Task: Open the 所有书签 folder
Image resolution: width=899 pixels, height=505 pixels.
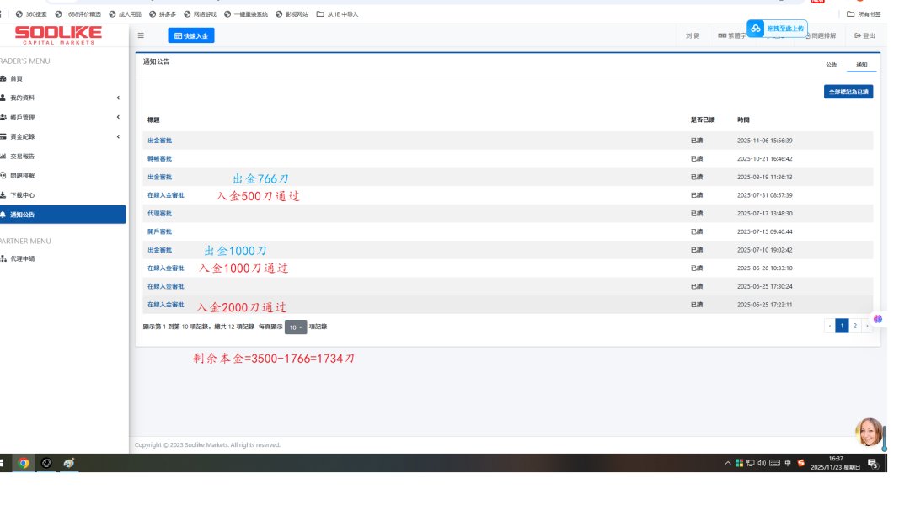Action: (864, 14)
